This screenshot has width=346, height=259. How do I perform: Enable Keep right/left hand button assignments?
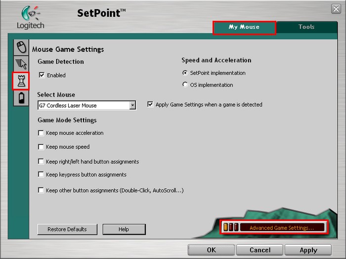[x=41, y=162]
